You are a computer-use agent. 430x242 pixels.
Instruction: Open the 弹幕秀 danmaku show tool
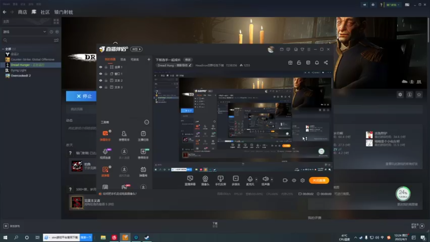[143, 172]
